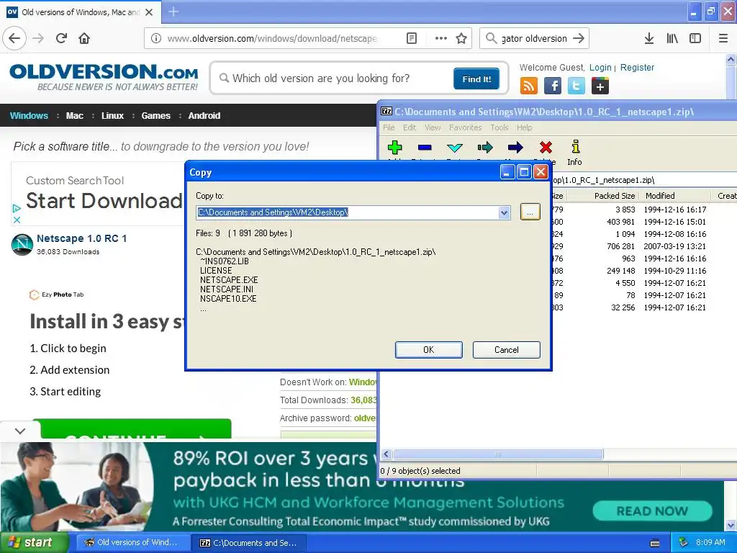Click the AdChoices triangle icon on ad

tap(17, 208)
